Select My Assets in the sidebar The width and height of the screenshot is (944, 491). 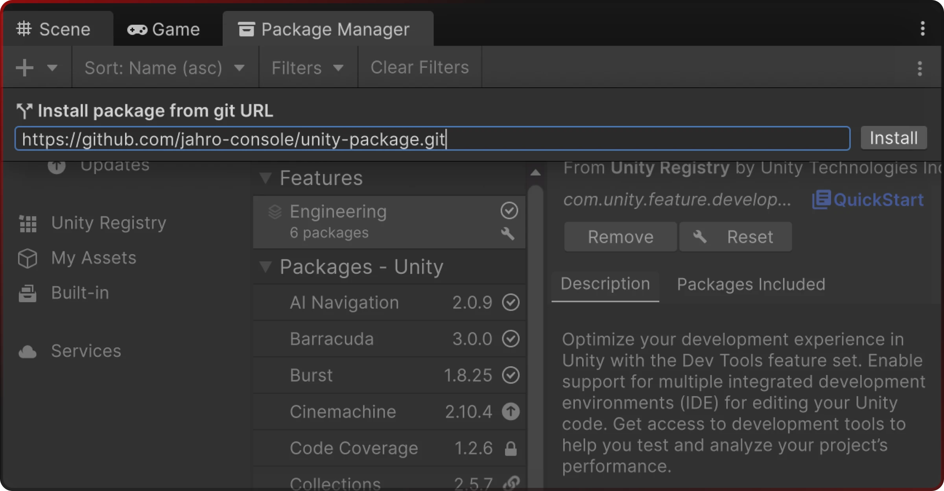pyautogui.click(x=94, y=258)
